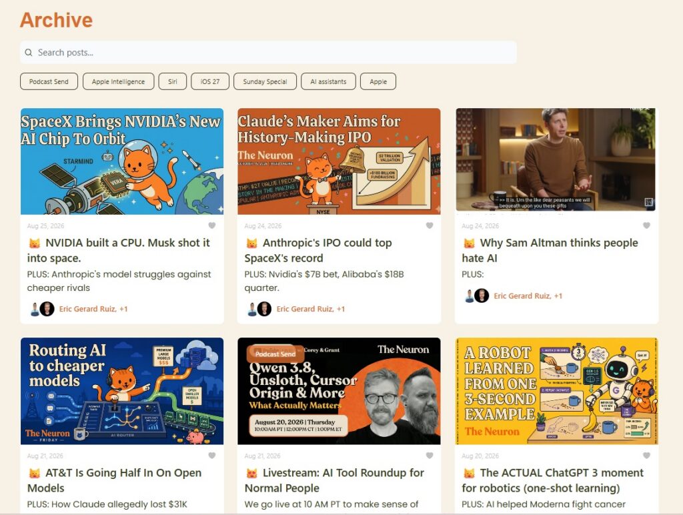The image size is (683, 515).
Task: Click author avatars on Anthropic IPO post
Action: (x=259, y=309)
